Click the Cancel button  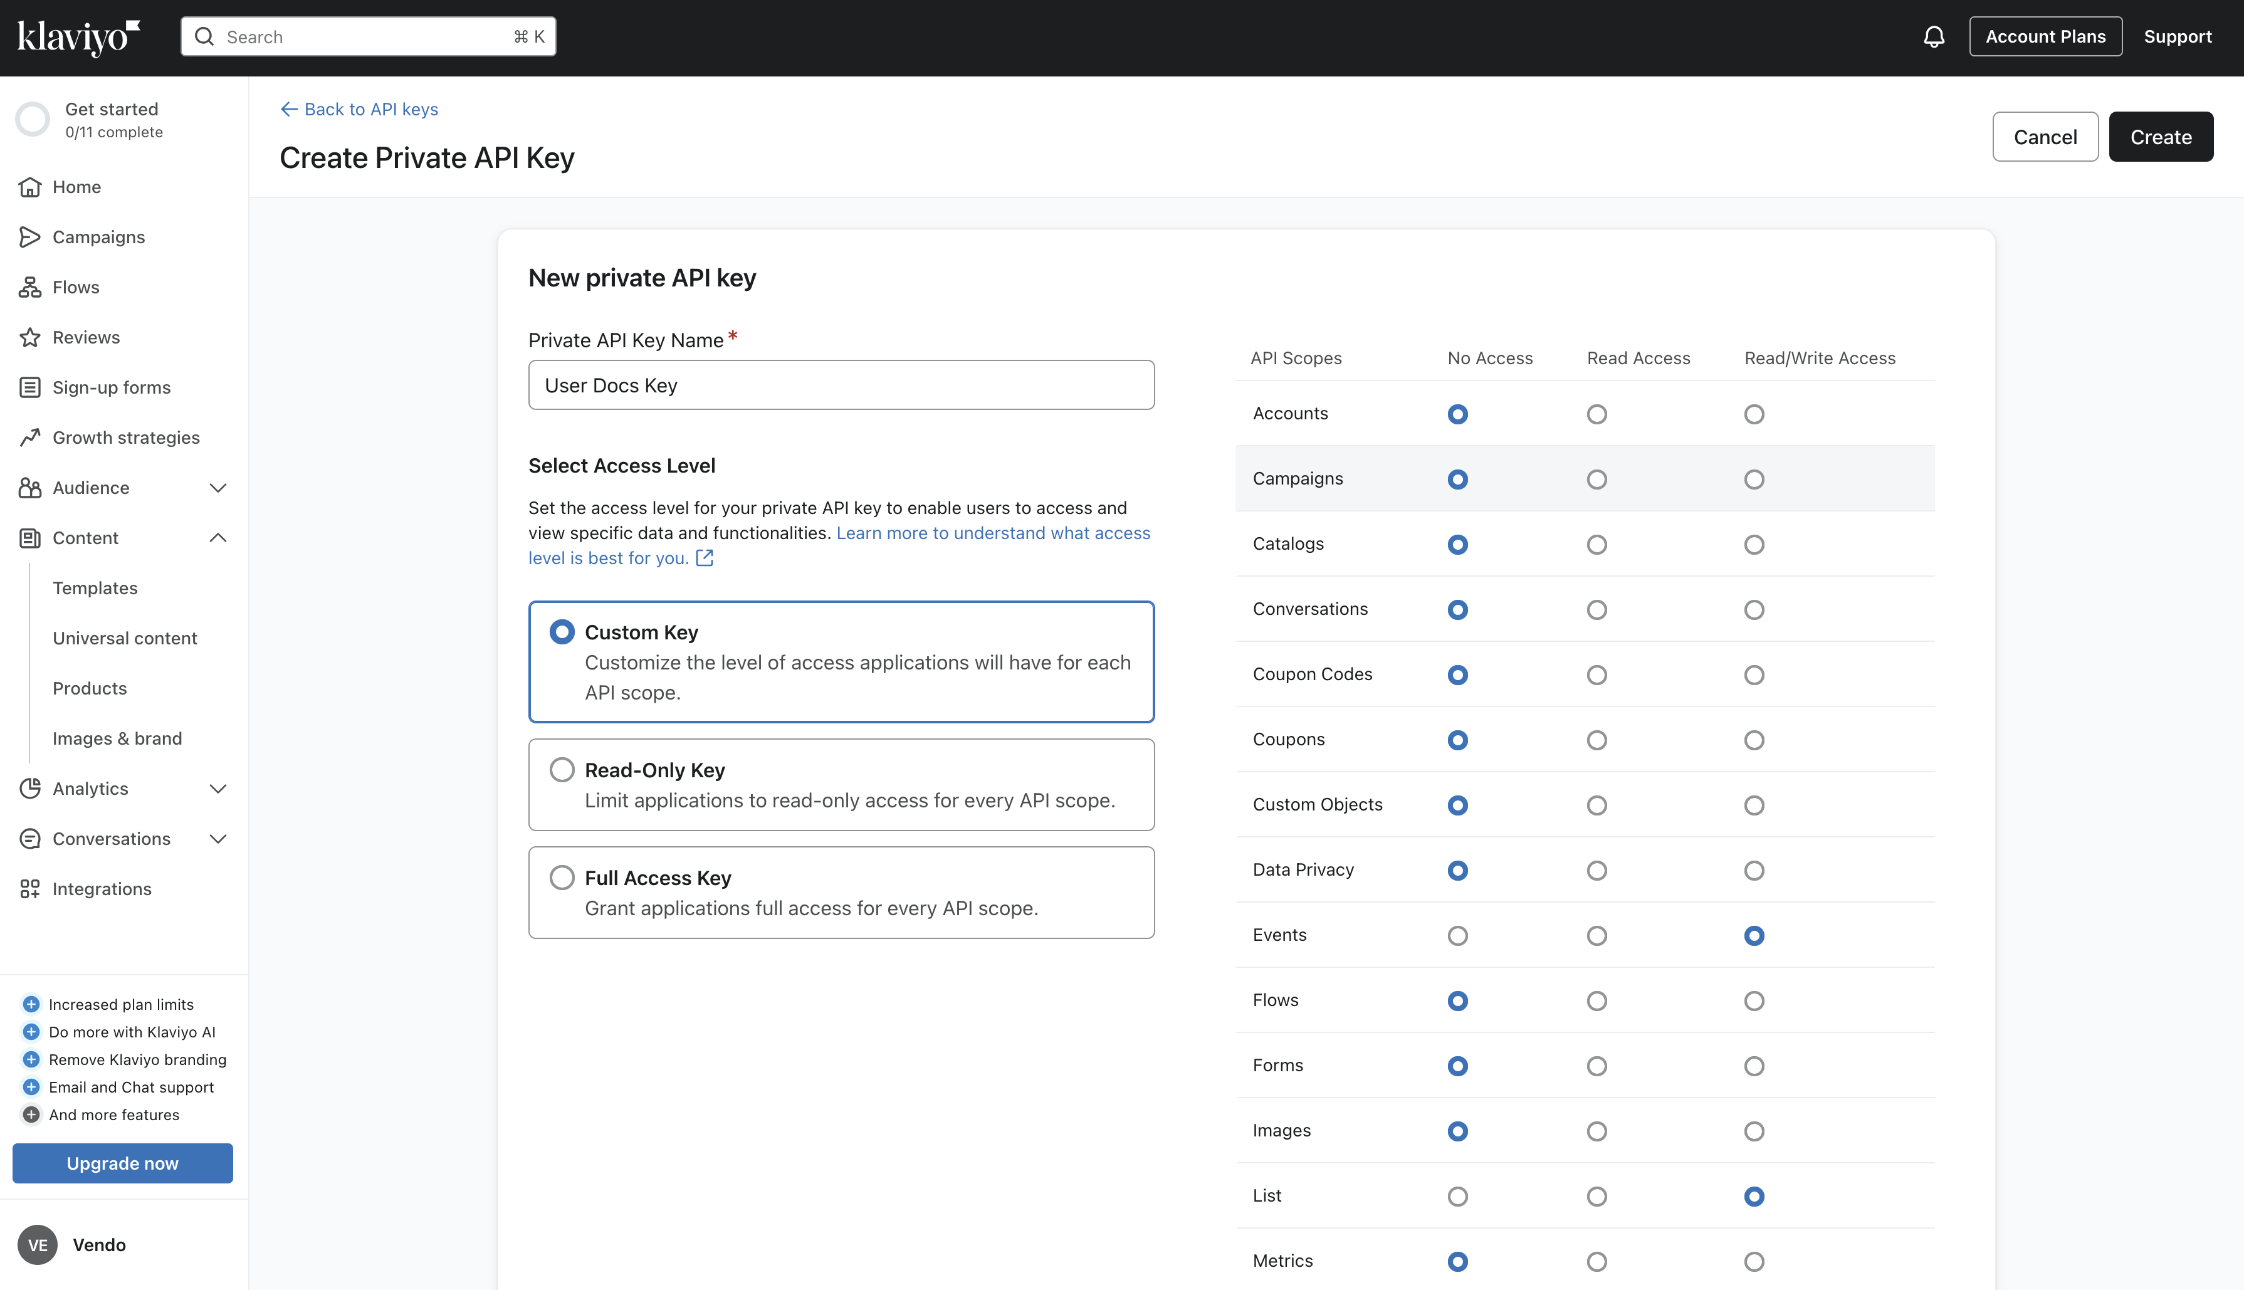coord(2045,137)
